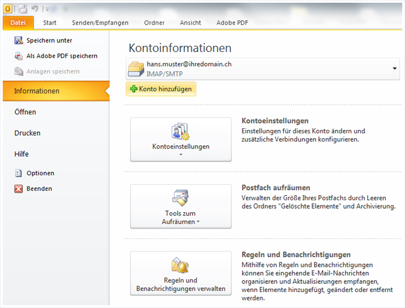
Task: Select the hans.muster@ihredomain.ch account text
Action: coord(189,64)
